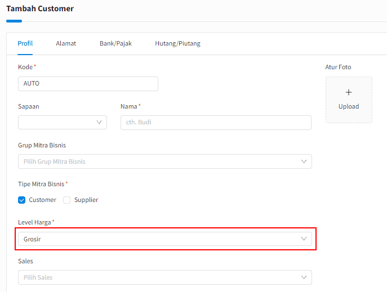Click the Upload text button
Screen dimensions: 387x292
[x=348, y=106]
